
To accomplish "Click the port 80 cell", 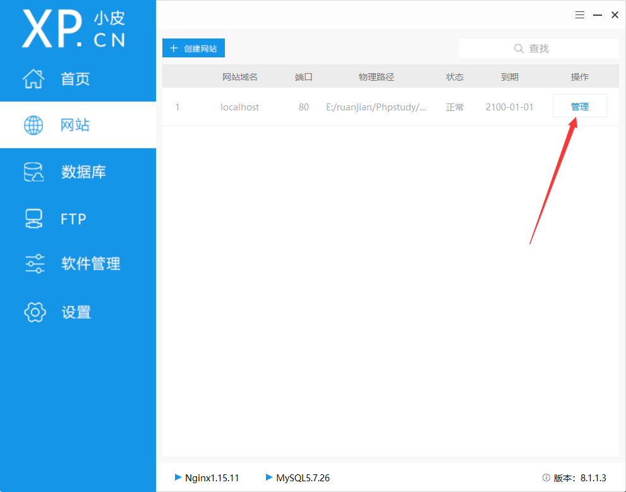I will pyautogui.click(x=304, y=107).
